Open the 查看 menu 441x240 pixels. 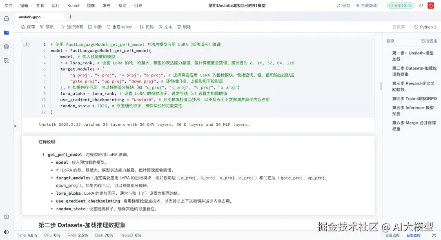click(40, 6)
